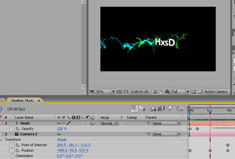
Task: Click the RGB channel display icon
Action: click(167, 92)
